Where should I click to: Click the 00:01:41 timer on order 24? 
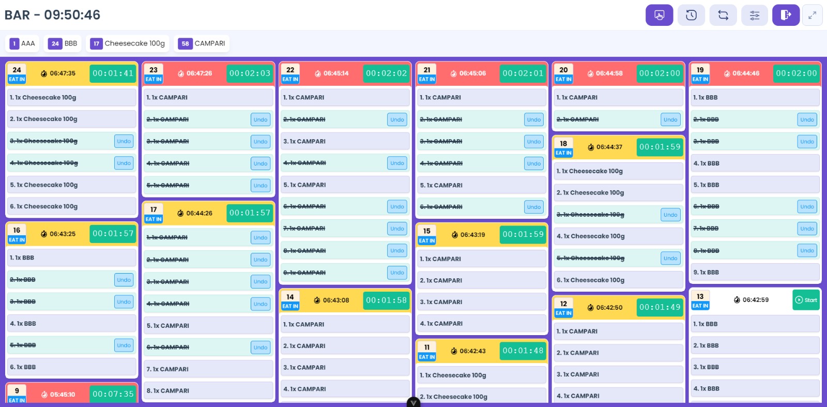click(x=113, y=73)
